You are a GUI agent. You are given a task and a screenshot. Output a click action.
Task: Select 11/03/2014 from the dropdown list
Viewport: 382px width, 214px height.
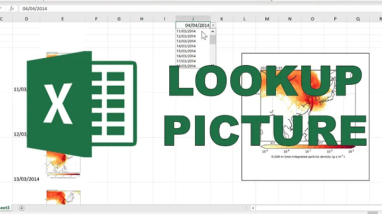[186, 31]
